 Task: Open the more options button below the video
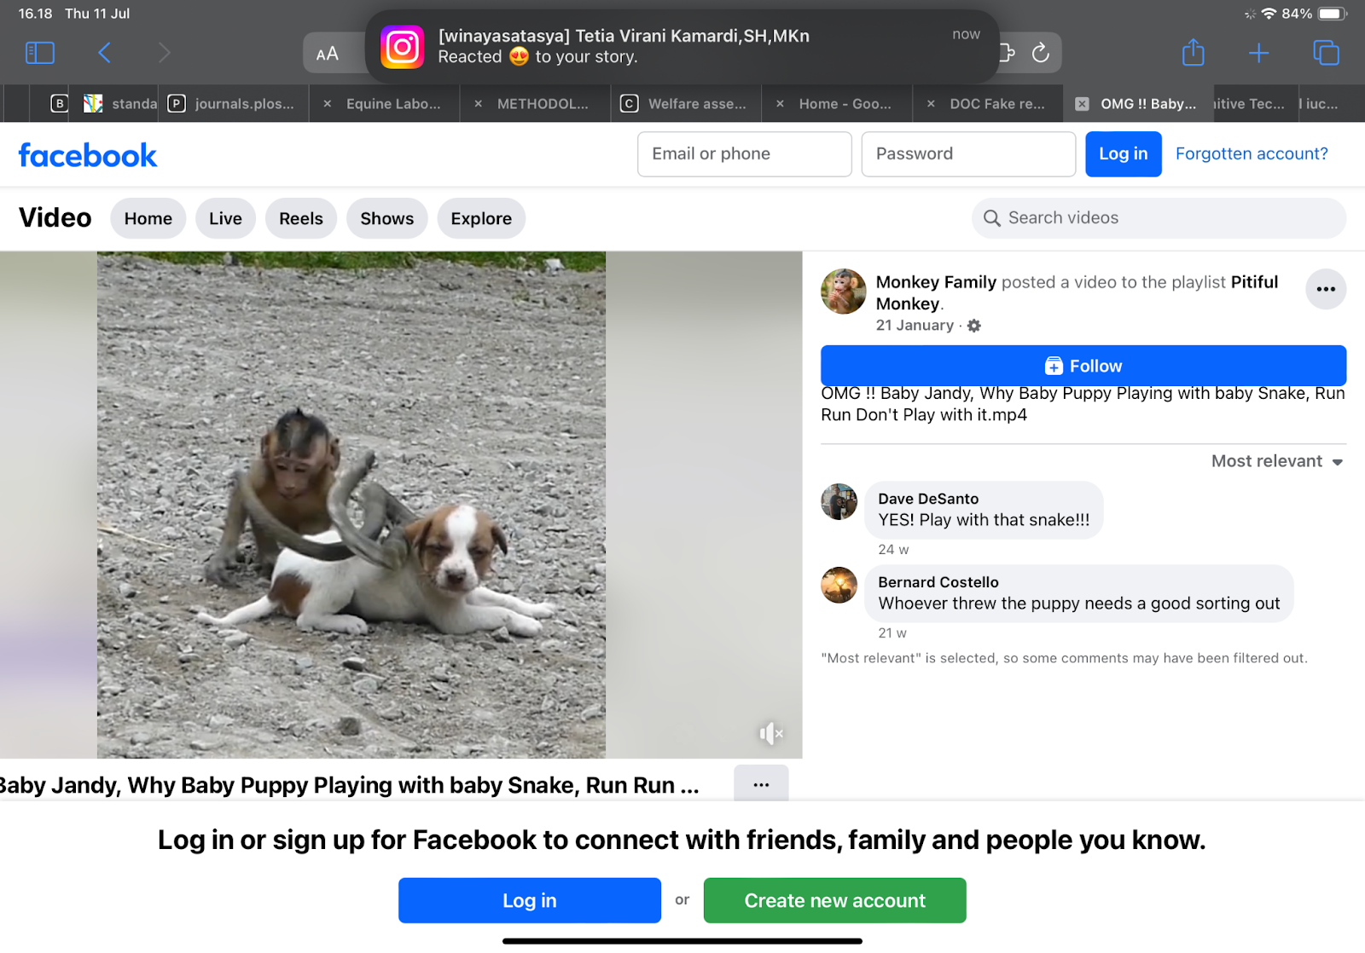[761, 784]
